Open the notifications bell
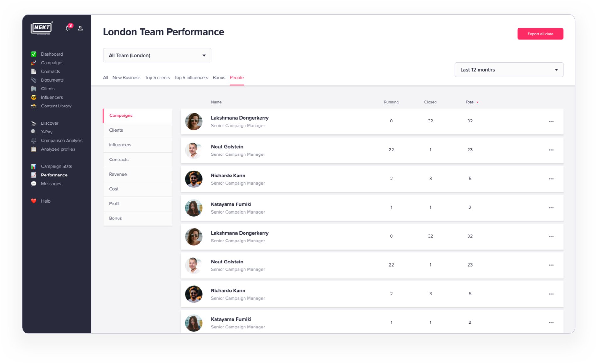 click(x=68, y=28)
